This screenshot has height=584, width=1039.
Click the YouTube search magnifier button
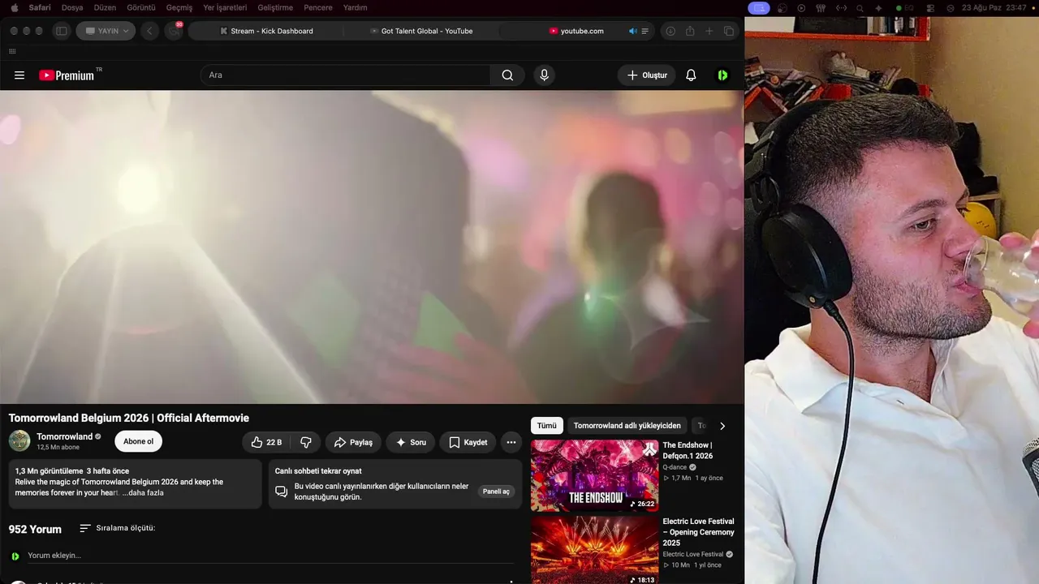coord(507,75)
